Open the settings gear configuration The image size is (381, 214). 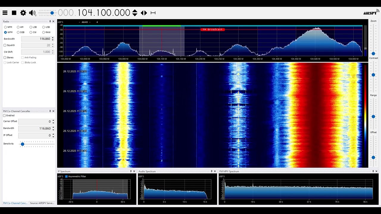pyautogui.click(x=23, y=13)
